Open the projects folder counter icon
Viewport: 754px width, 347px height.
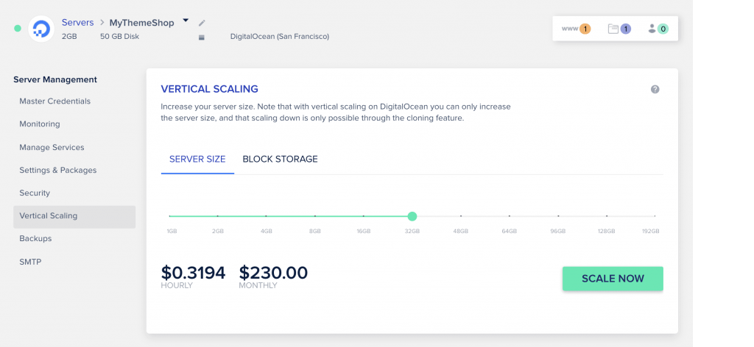click(619, 29)
